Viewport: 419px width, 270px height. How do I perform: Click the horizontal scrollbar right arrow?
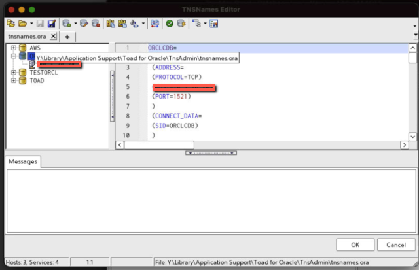click(x=405, y=145)
